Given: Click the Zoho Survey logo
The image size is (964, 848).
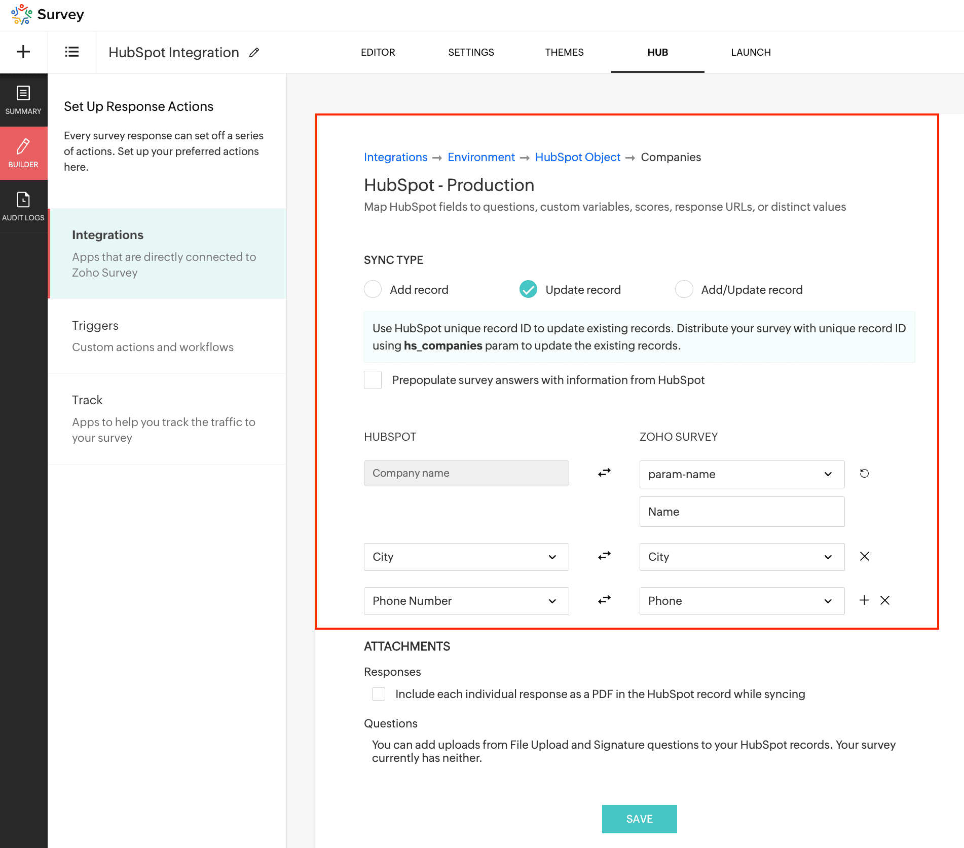Looking at the screenshot, I should click(x=47, y=15).
